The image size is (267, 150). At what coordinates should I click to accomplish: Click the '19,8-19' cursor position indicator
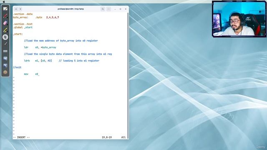coord(107,137)
